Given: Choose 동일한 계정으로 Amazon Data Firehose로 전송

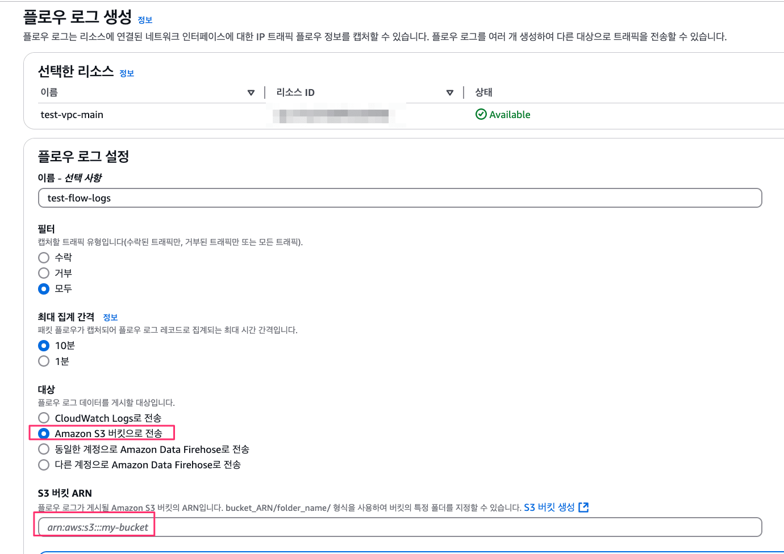Looking at the screenshot, I should 44,450.
